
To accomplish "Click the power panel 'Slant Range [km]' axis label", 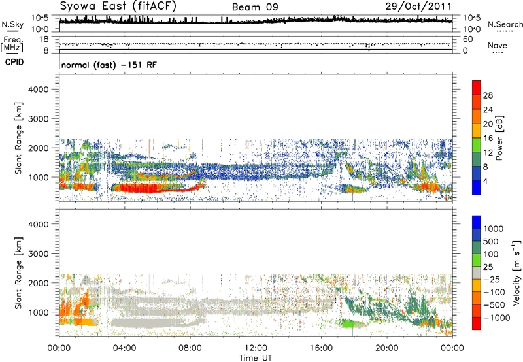I will 18,138.
